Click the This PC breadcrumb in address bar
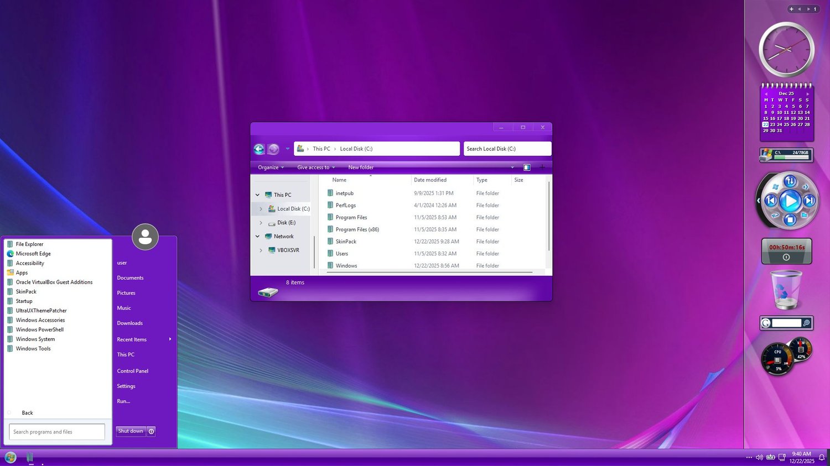830x466 pixels. (321, 149)
